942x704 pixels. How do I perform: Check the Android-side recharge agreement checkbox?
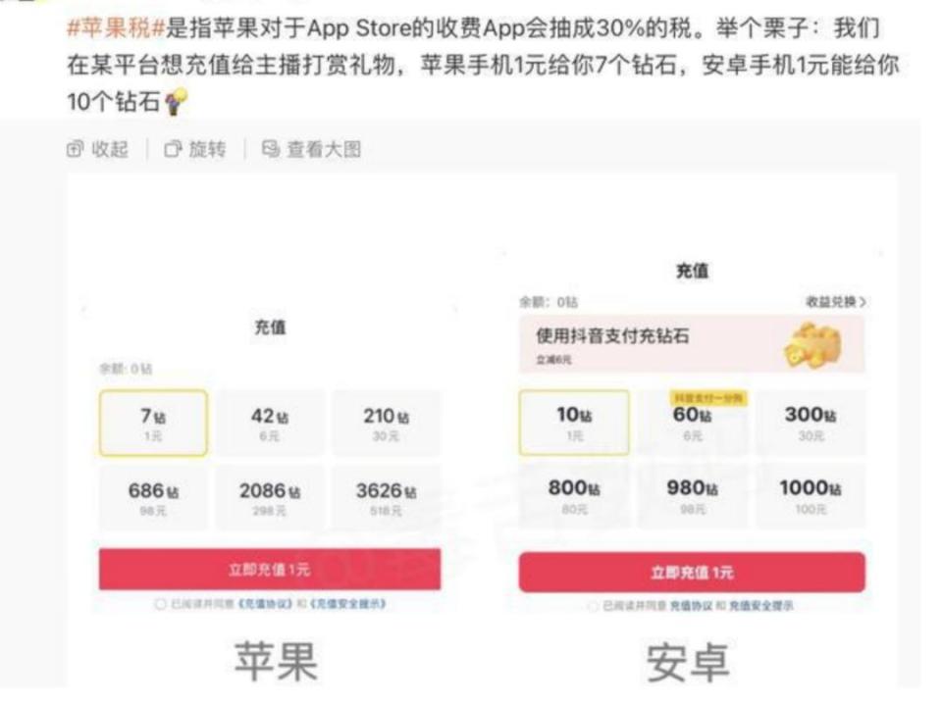[x=591, y=607]
